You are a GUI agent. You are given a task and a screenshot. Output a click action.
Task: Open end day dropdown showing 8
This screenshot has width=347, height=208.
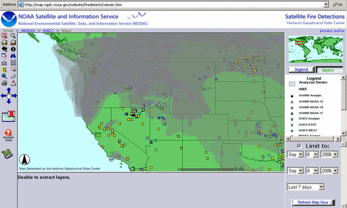point(312,171)
